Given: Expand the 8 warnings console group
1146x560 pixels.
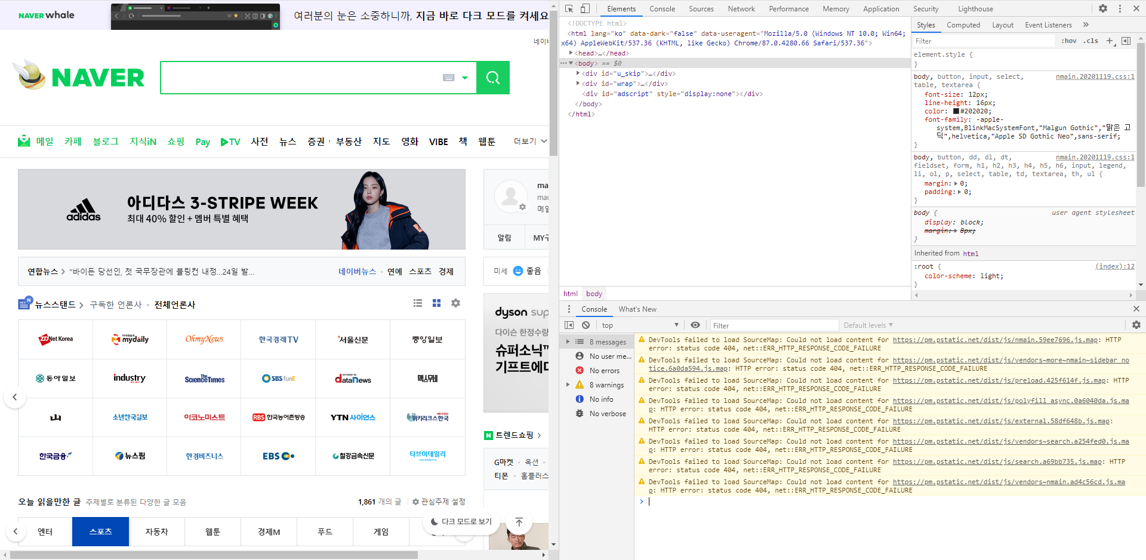Looking at the screenshot, I should pyautogui.click(x=568, y=384).
